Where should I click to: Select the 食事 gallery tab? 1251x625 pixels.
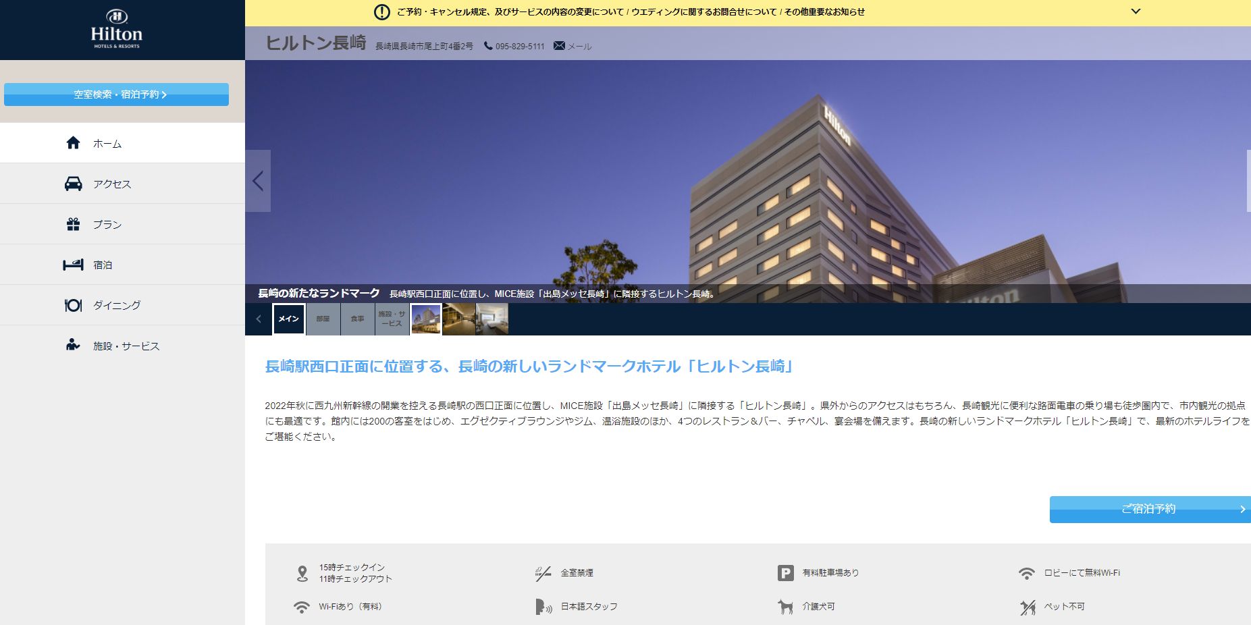tap(358, 319)
